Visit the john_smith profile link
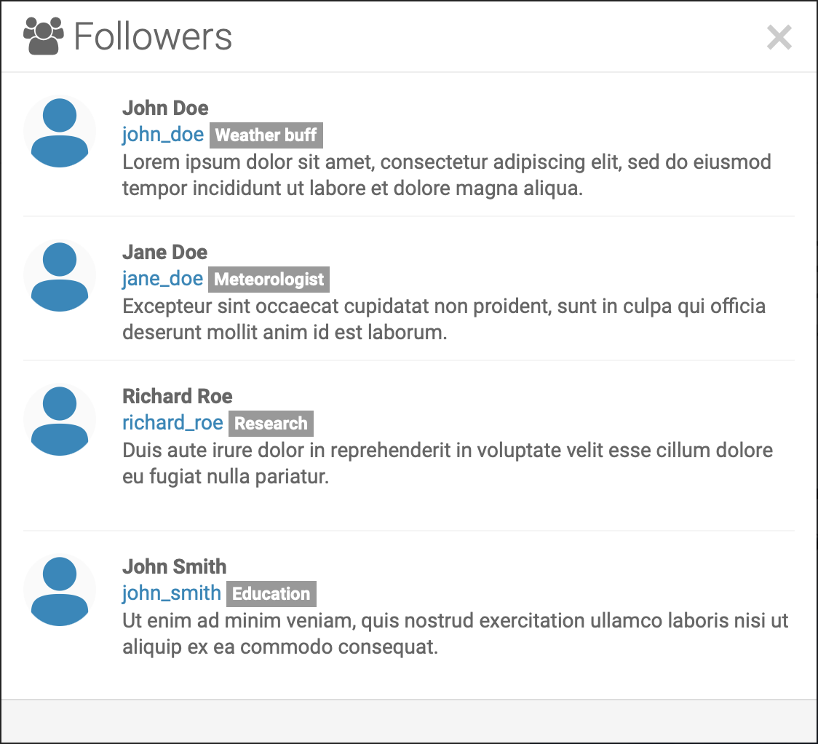818x744 pixels. [x=172, y=593]
